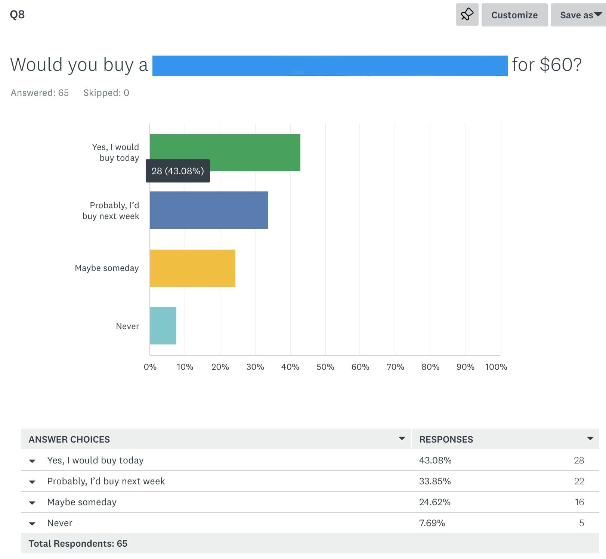Expand the 'Never' row arrow
The height and width of the screenshot is (559, 606).
pos(33,524)
